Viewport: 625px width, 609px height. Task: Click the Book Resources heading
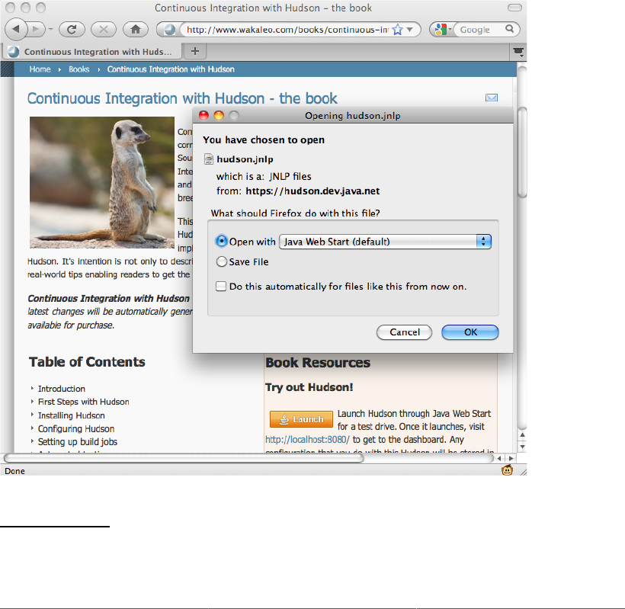pos(318,363)
